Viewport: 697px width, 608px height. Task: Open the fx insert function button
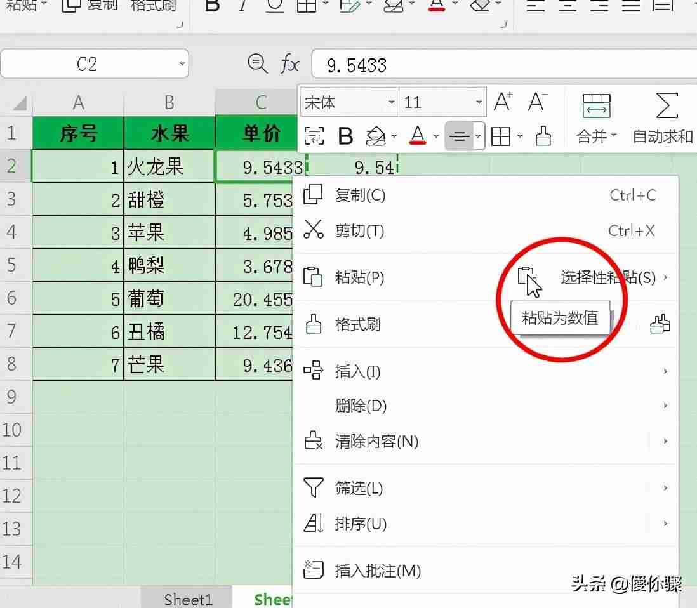pyautogui.click(x=290, y=64)
